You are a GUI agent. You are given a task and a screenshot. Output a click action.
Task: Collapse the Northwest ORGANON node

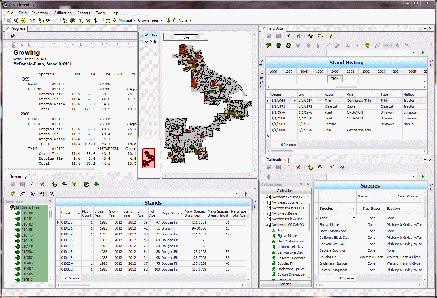263,225
